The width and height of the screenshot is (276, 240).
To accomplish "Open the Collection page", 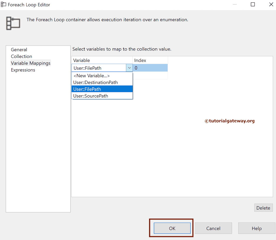I will pos(22,56).
